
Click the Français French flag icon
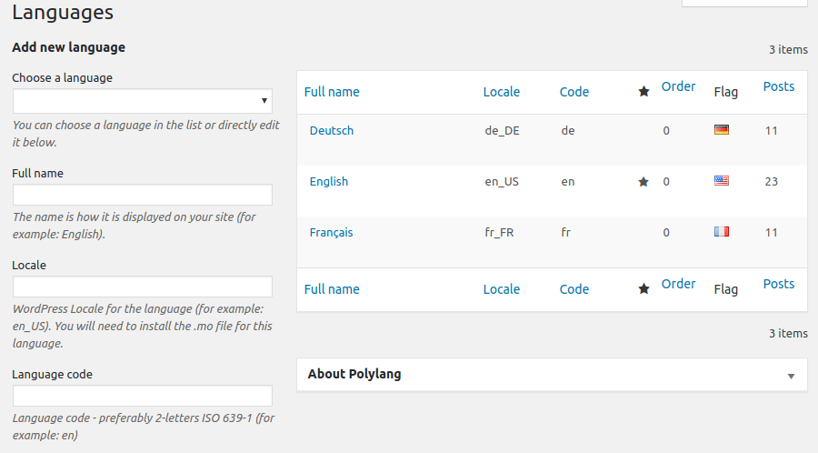(722, 231)
